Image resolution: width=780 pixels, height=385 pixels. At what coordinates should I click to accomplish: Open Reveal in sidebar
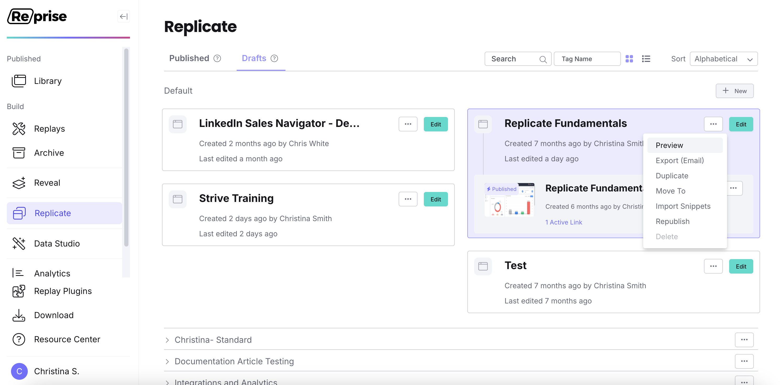(x=64, y=183)
